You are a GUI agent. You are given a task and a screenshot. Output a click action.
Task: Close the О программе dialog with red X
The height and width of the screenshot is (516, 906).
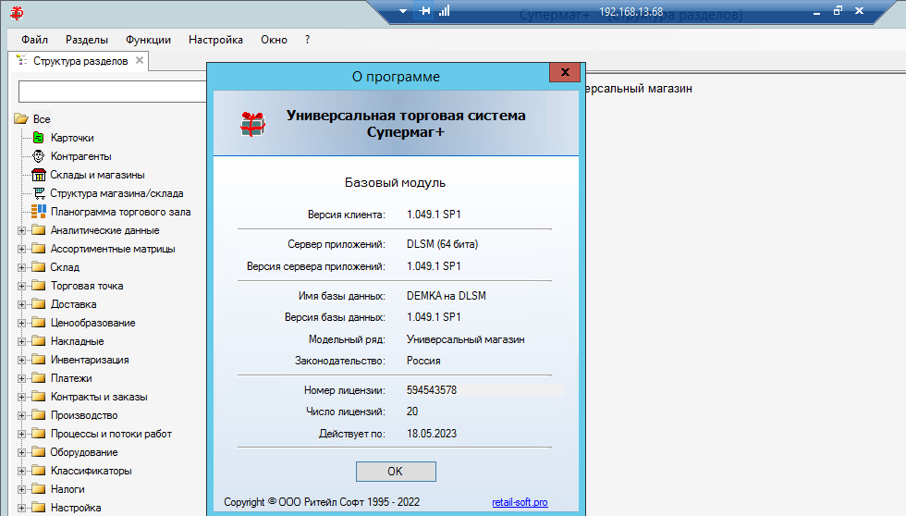565,71
